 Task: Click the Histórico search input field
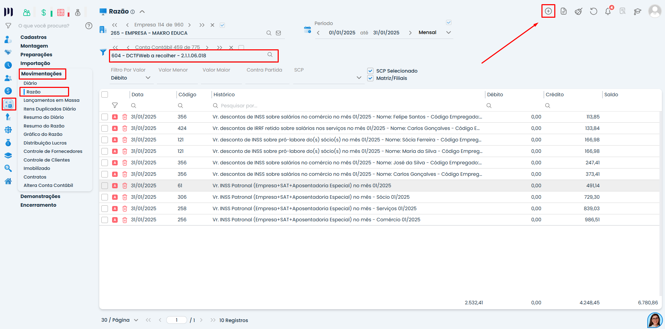pyautogui.click(x=347, y=106)
